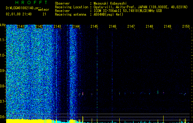Click the 2150 time axis label
This screenshot has height=123, width=193.
click(x=186, y=26)
